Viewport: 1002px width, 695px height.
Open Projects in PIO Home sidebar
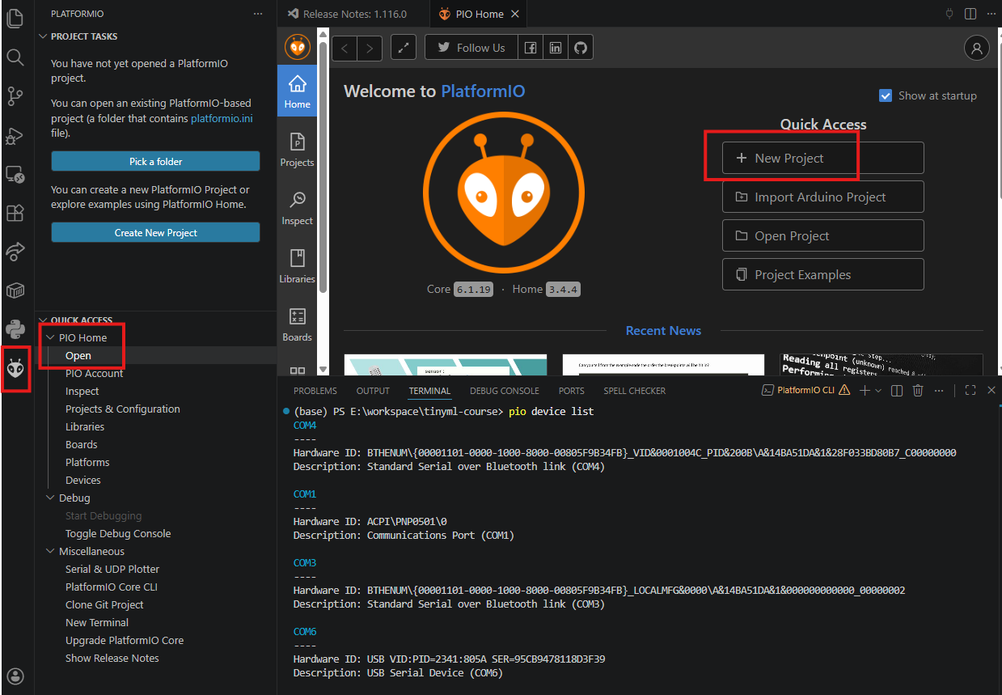(298, 151)
